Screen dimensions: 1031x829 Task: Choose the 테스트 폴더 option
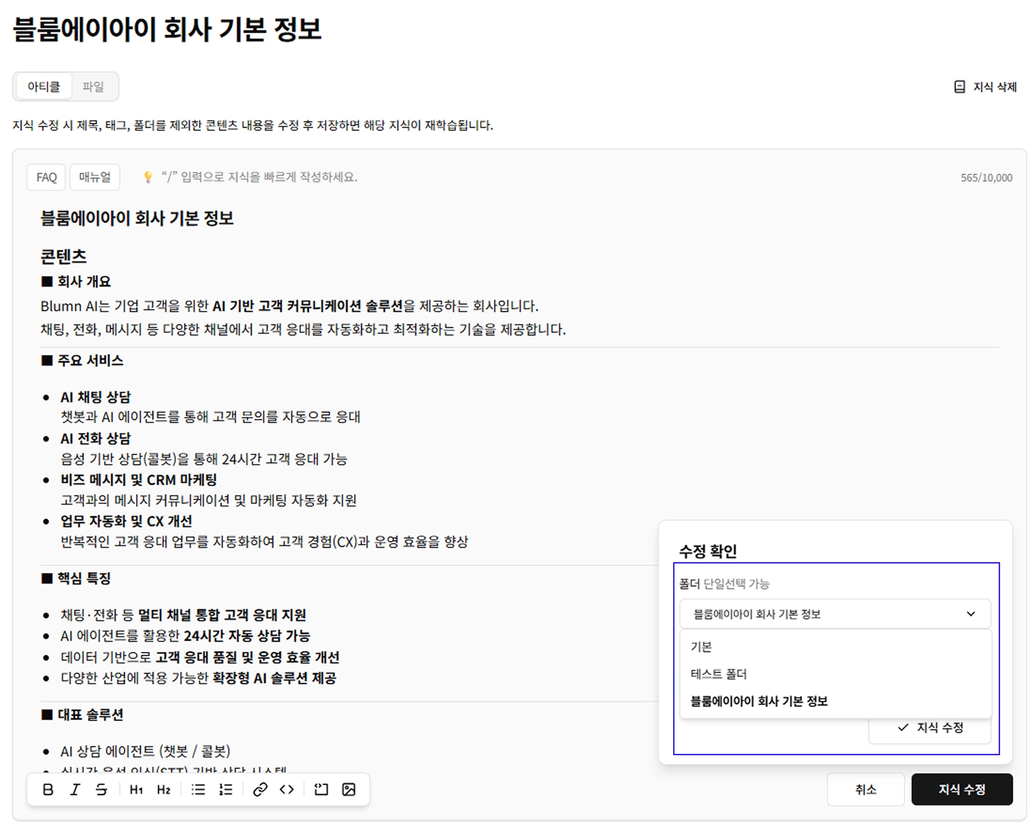tap(835, 674)
